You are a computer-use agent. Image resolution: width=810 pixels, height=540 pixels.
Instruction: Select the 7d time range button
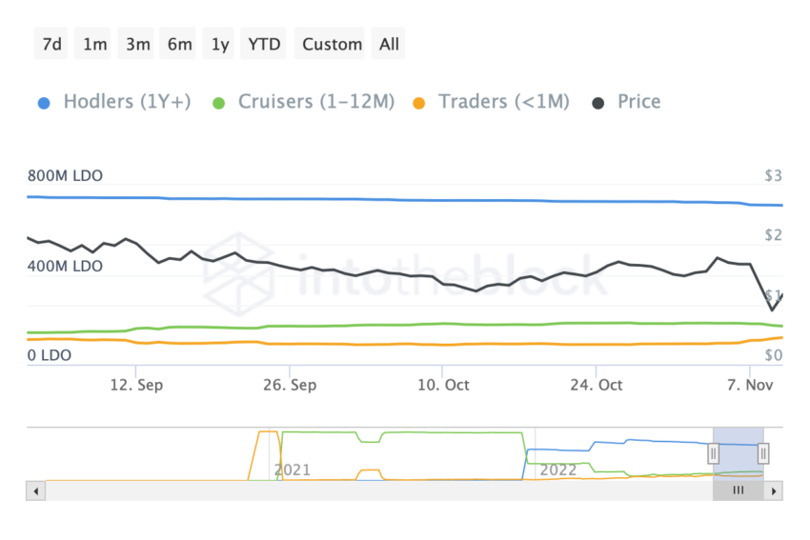[x=52, y=44]
